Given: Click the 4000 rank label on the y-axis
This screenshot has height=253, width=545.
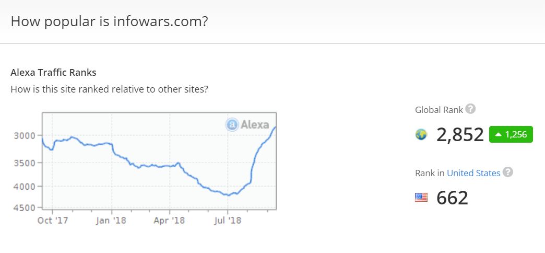Looking at the screenshot, I should point(25,186).
